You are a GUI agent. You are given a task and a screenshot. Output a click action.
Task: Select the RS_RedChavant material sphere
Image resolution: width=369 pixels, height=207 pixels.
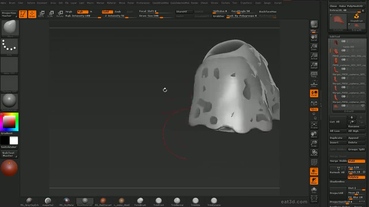[x=103, y=202]
